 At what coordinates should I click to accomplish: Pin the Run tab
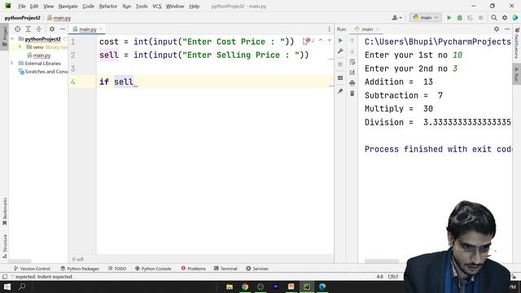coord(340,91)
